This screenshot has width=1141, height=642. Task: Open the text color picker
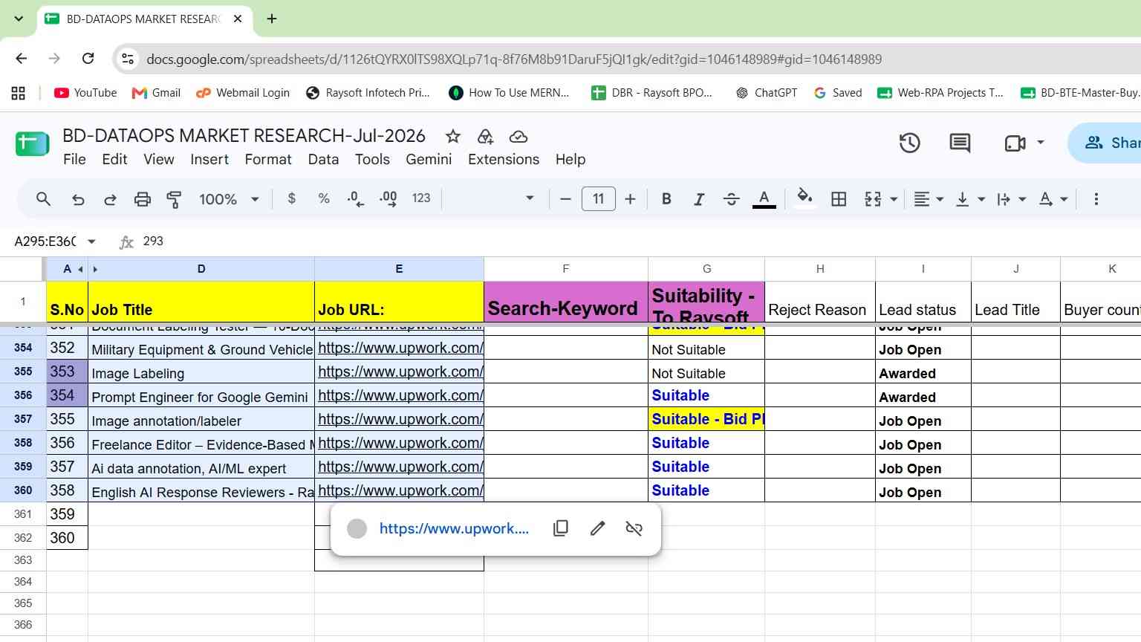pyautogui.click(x=764, y=199)
